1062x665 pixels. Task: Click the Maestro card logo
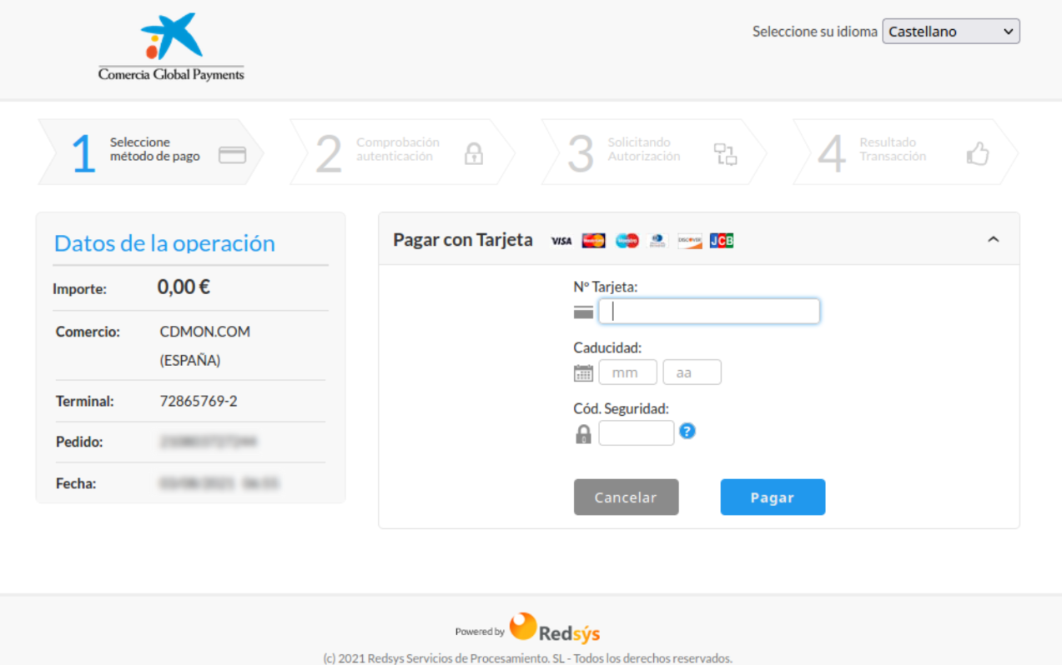pyautogui.click(x=627, y=241)
